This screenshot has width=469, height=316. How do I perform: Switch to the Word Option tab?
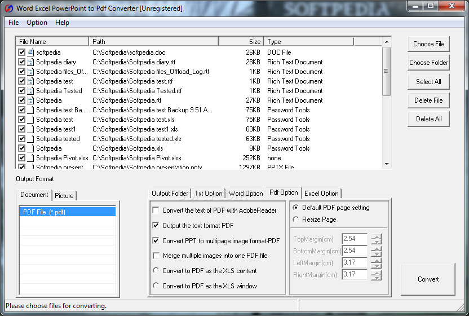coord(246,194)
